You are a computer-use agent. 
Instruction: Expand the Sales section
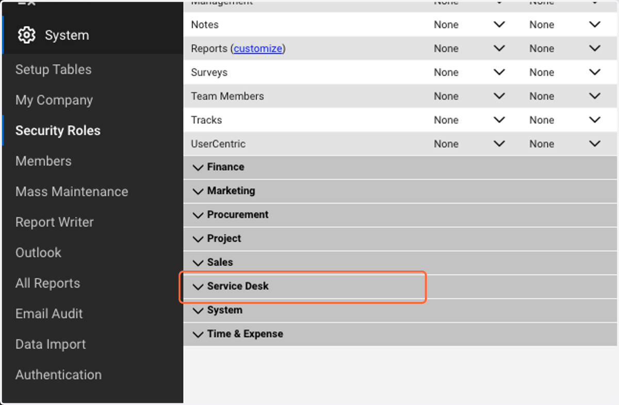[400, 262]
